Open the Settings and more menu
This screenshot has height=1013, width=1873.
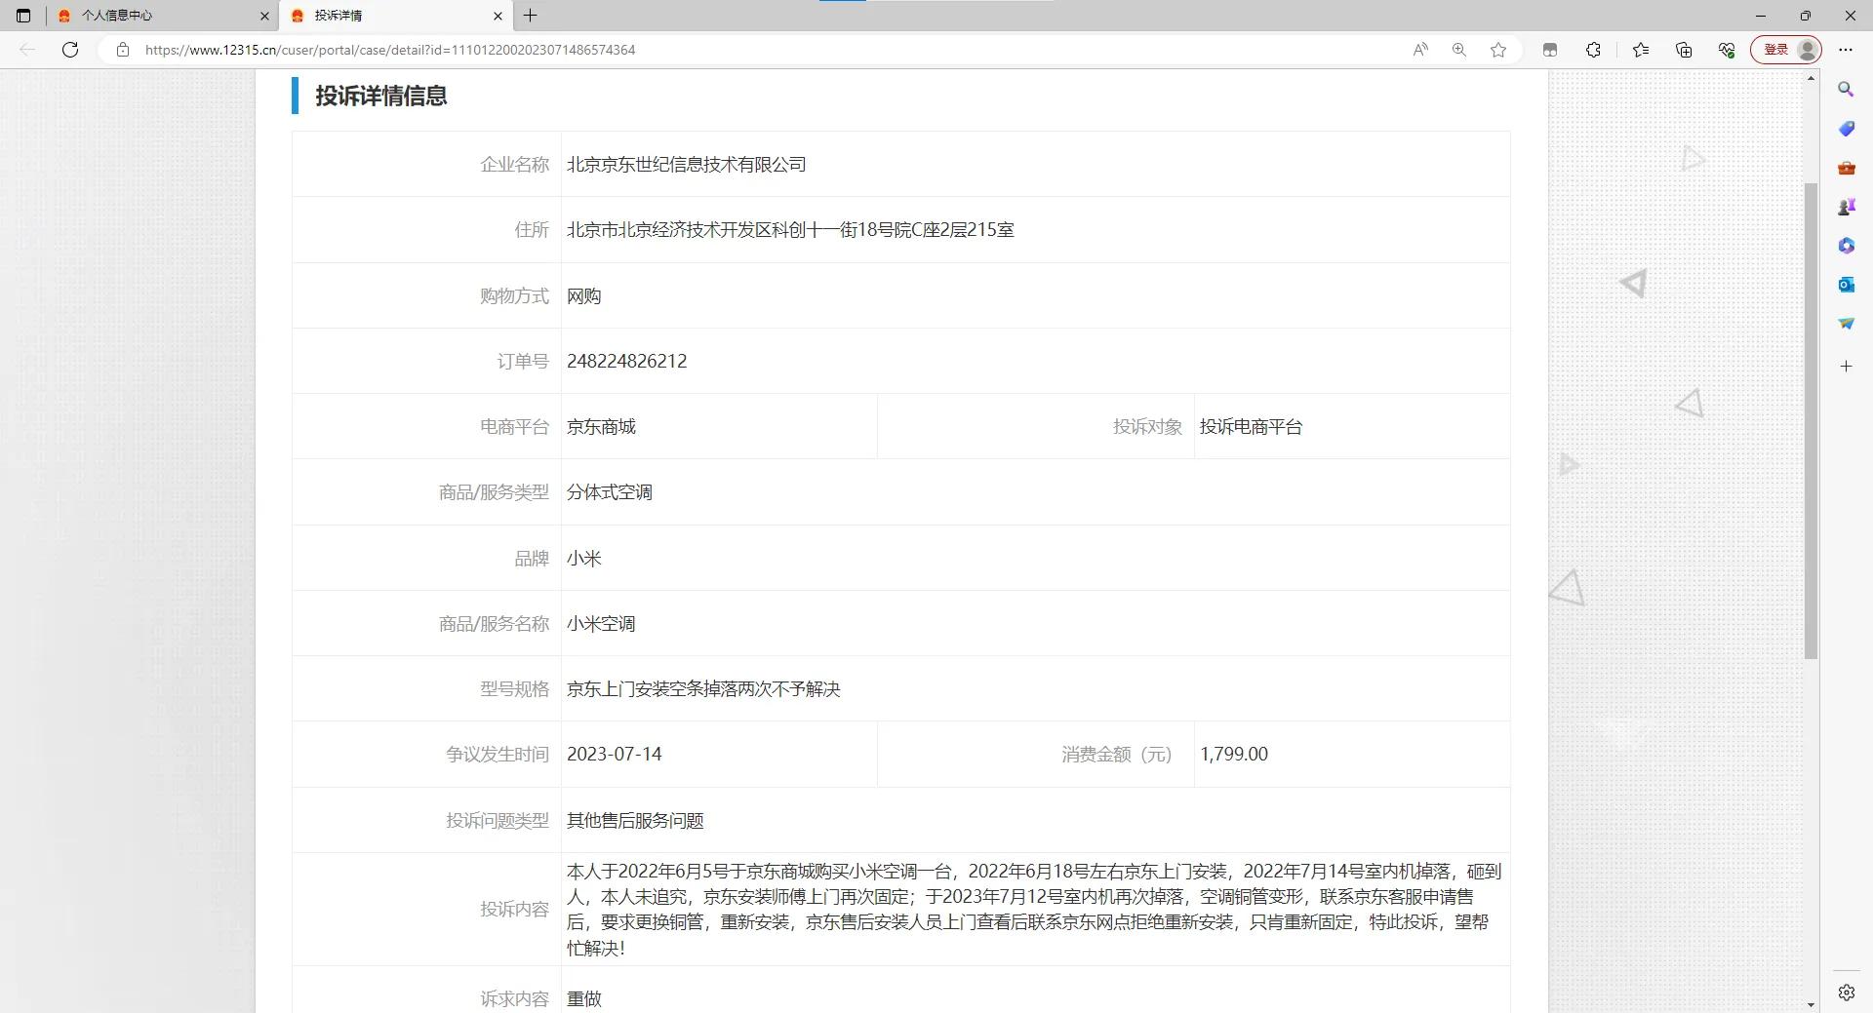pyautogui.click(x=1846, y=50)
